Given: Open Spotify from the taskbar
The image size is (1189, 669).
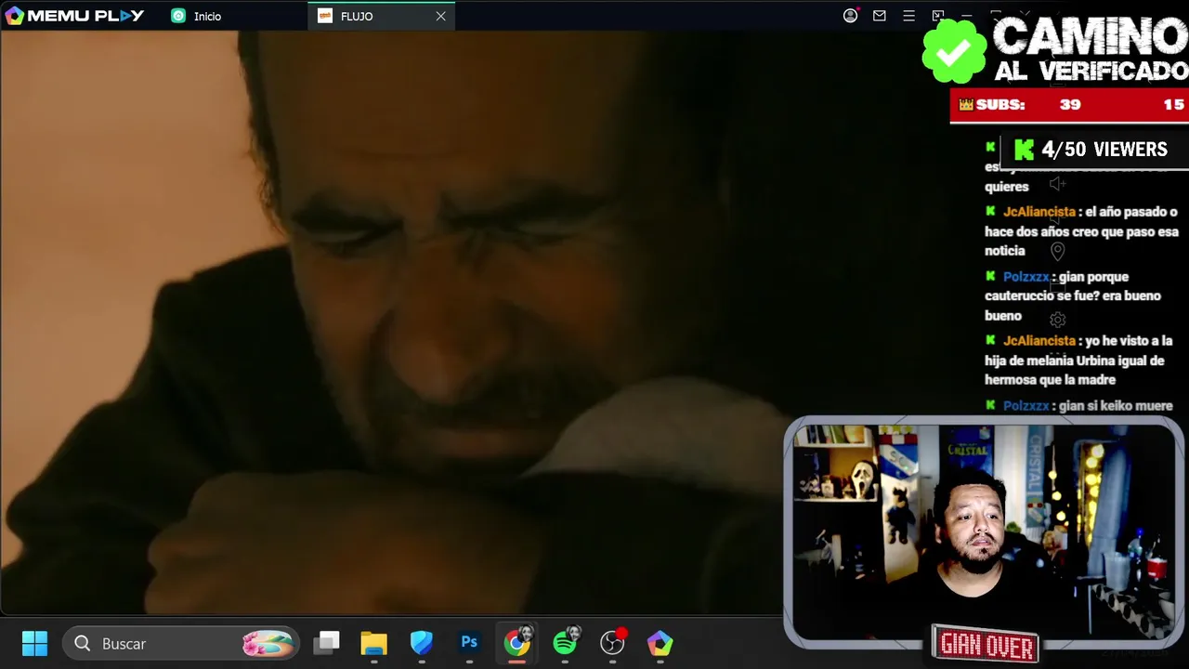Looking at the screenshot, I should (565, 642).
